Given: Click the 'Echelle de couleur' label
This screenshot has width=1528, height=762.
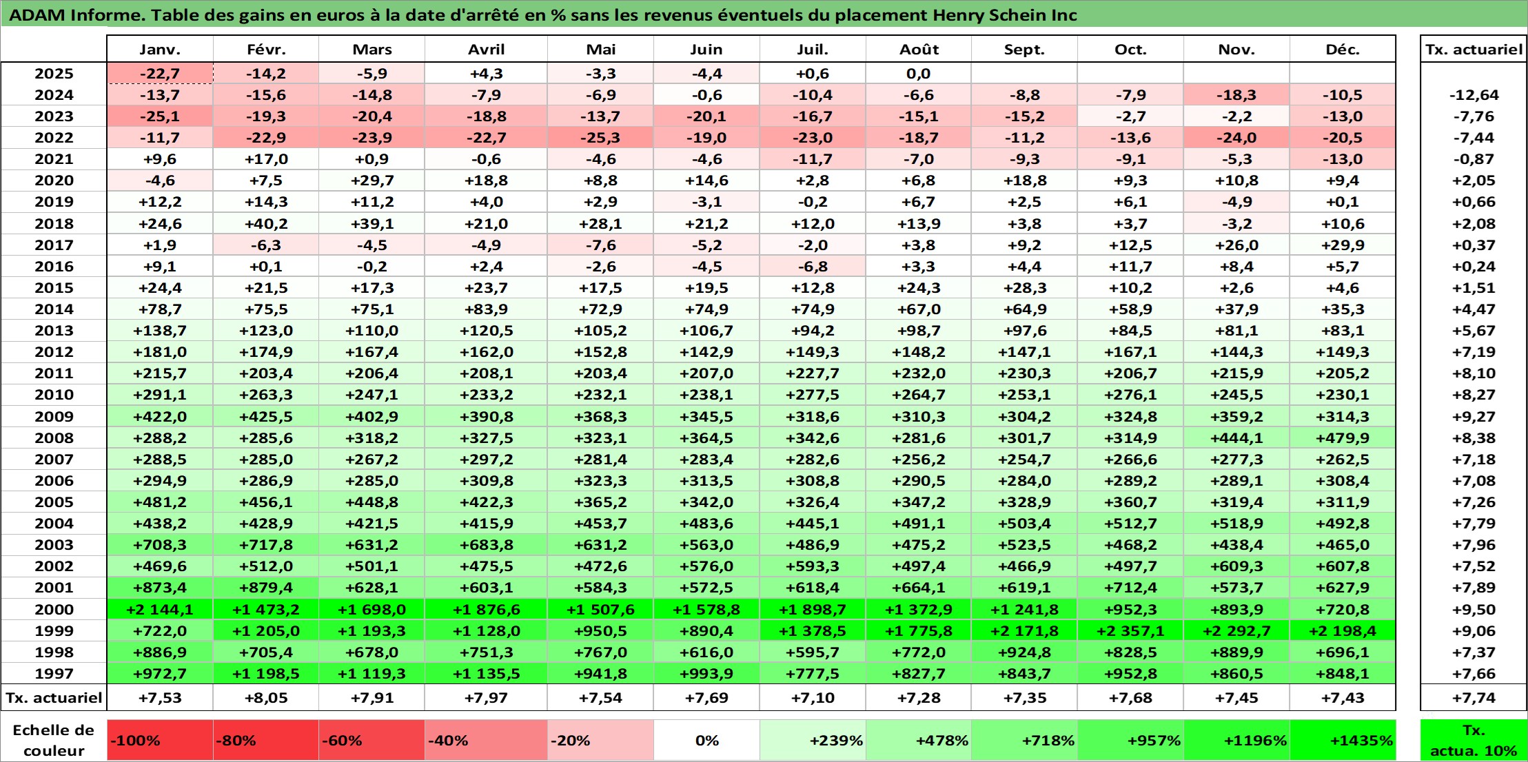Looking at the screenshot, I should [x=54, y=740].
